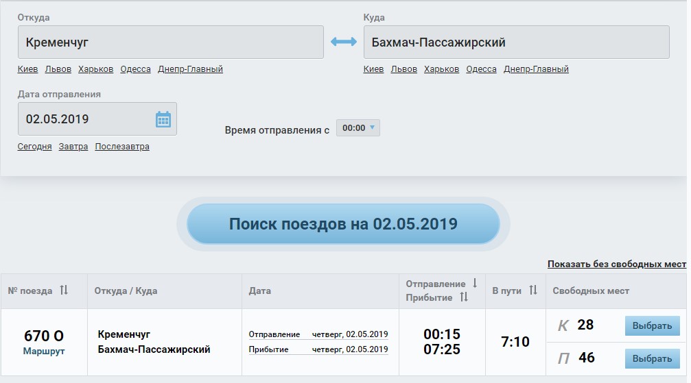Sort by travel duration arrows icon

coord(533,291)
